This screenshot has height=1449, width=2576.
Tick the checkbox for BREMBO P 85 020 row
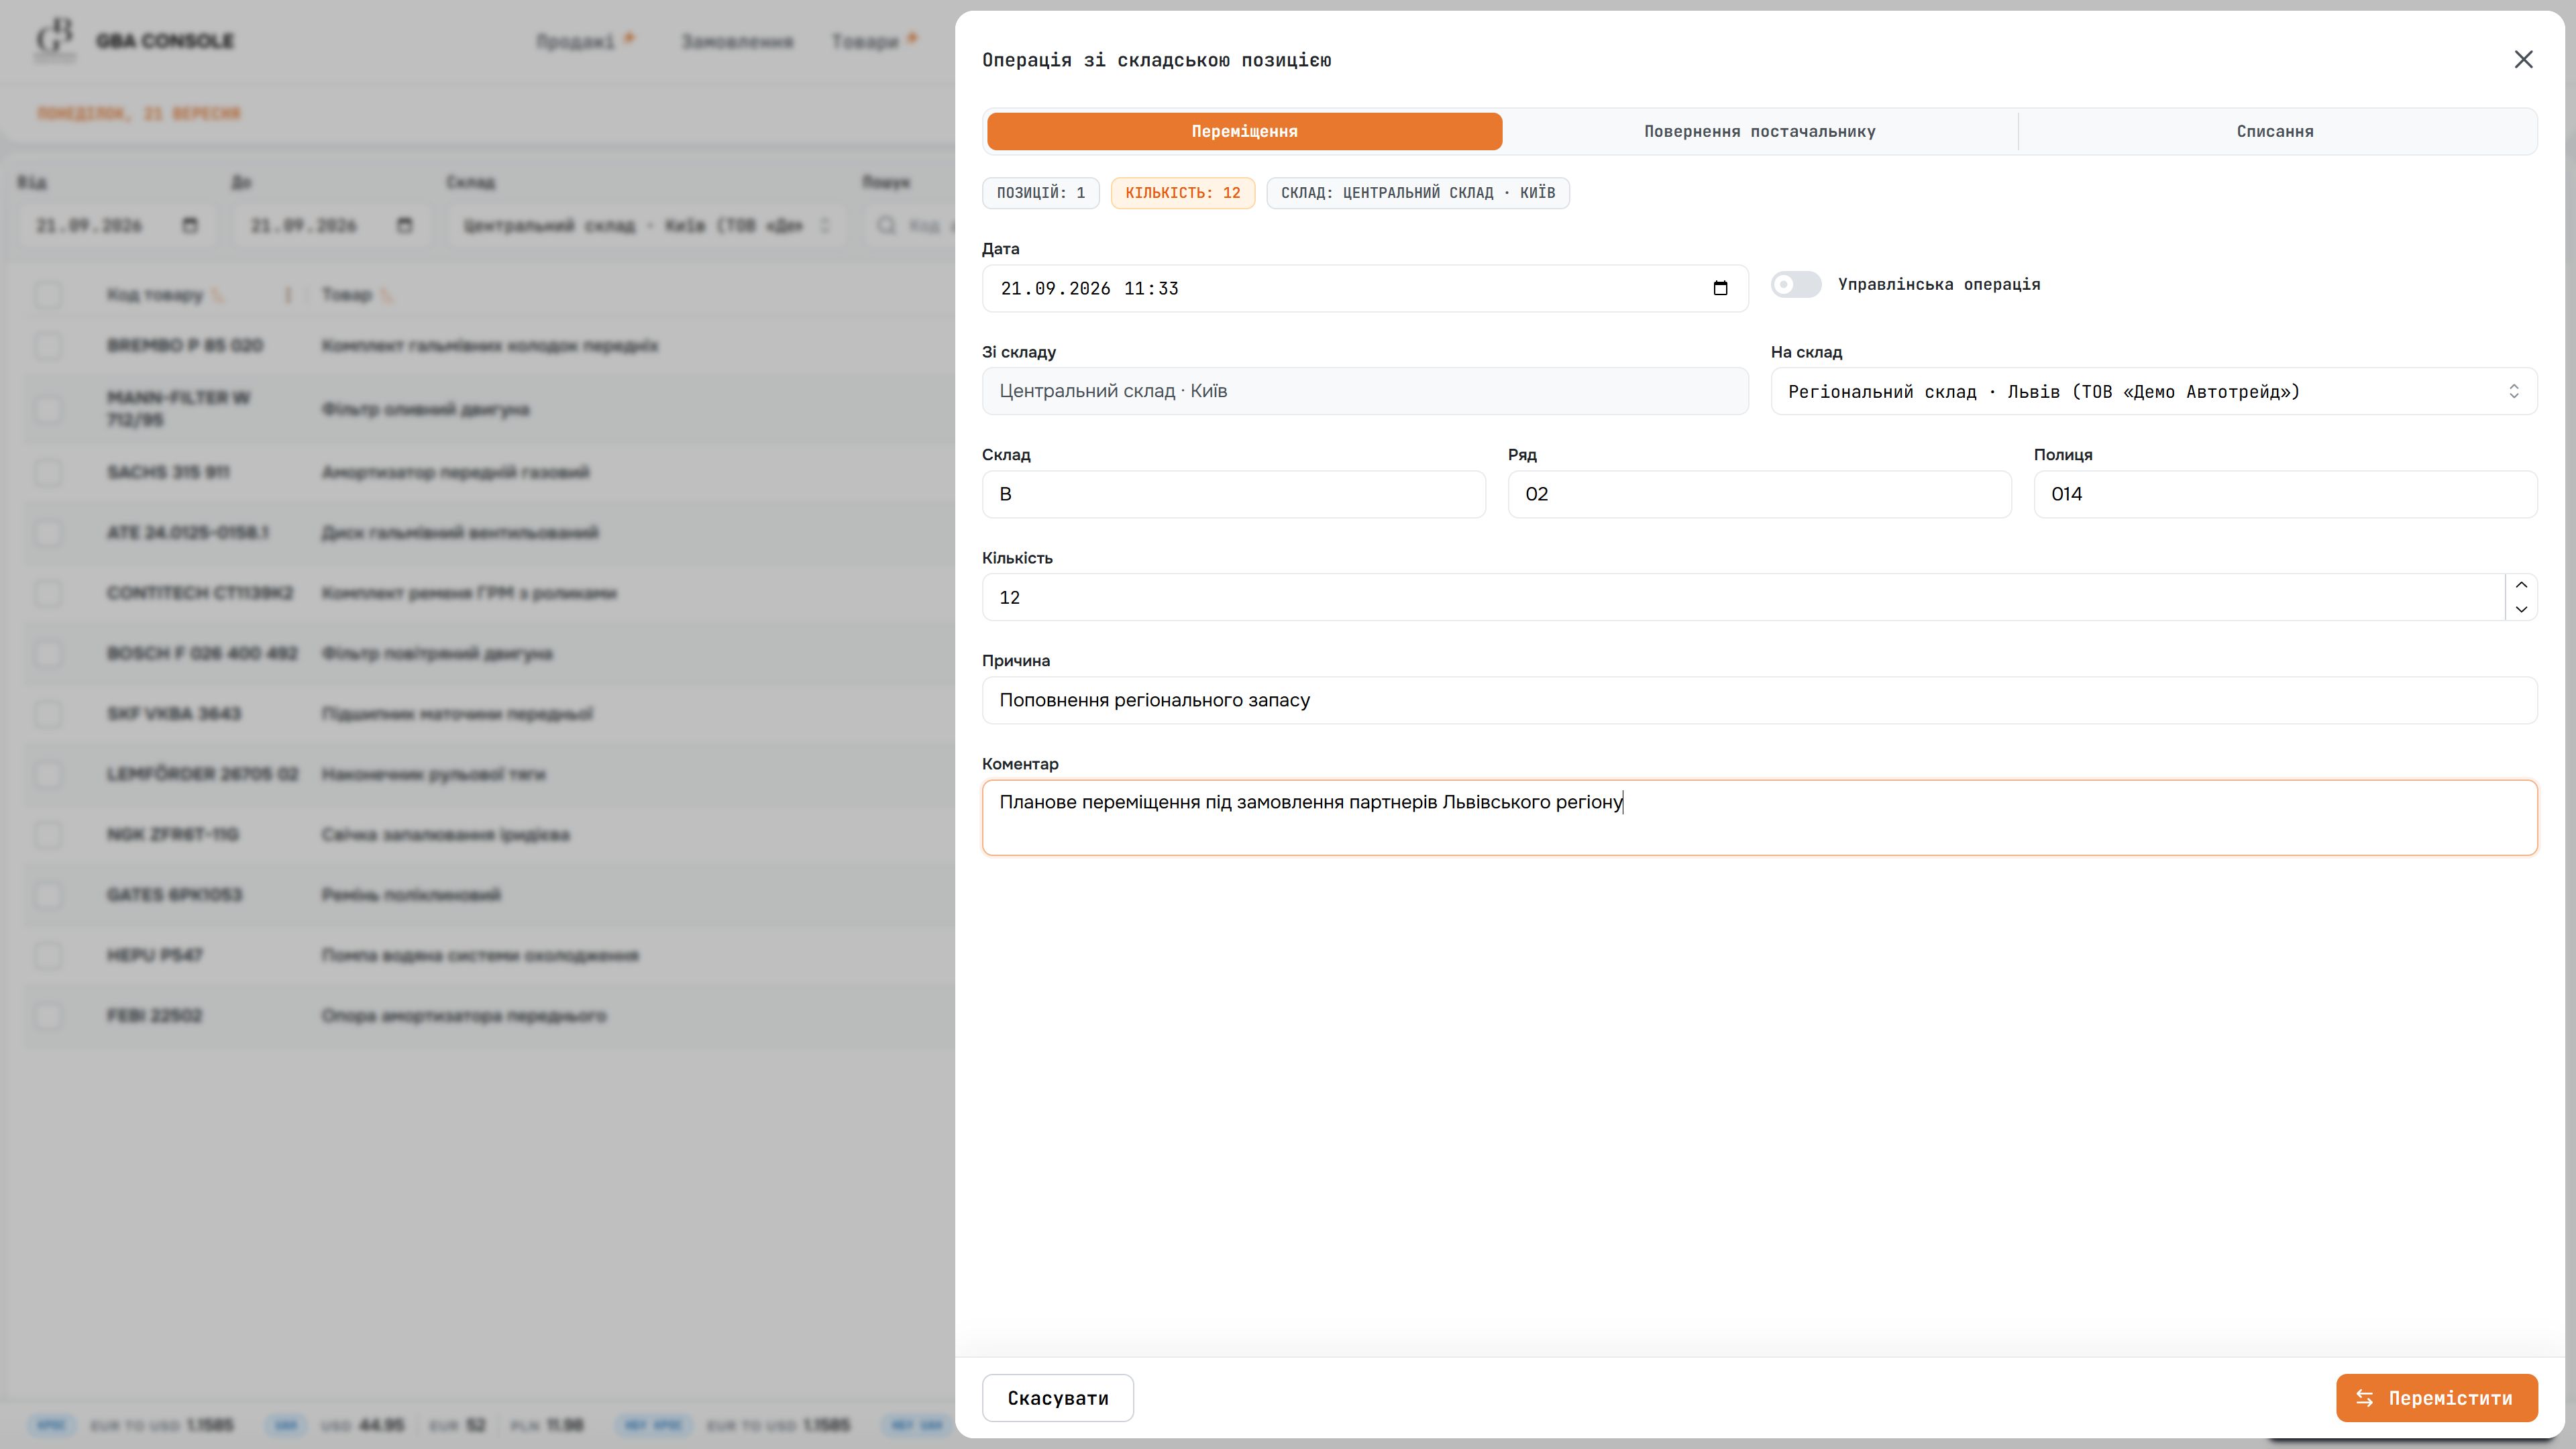coord(47,346)
